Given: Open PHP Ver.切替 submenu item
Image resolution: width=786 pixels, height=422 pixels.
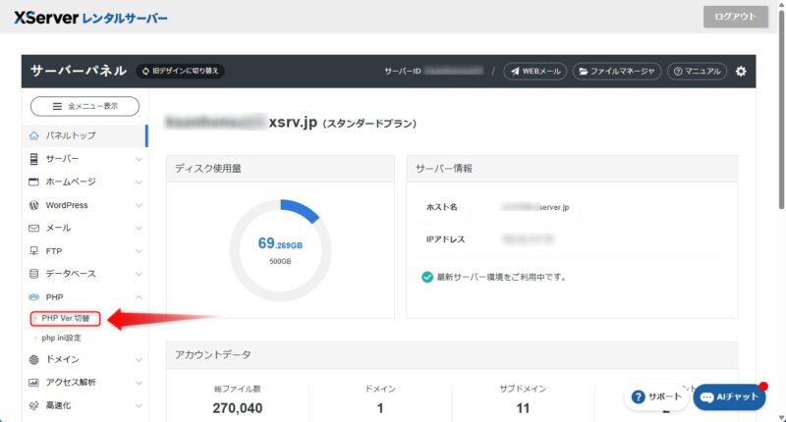Looking at the screenshot, I should 65,318.
